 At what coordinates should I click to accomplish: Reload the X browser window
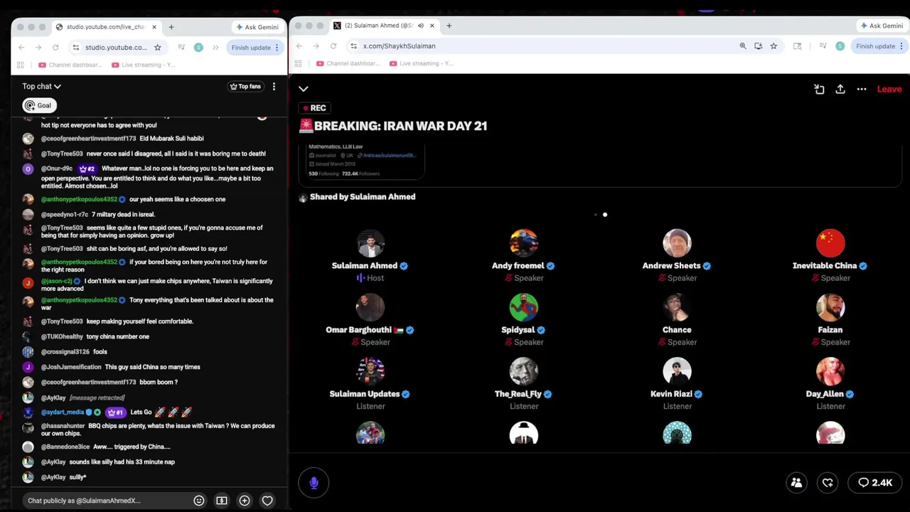coord(333,46)
